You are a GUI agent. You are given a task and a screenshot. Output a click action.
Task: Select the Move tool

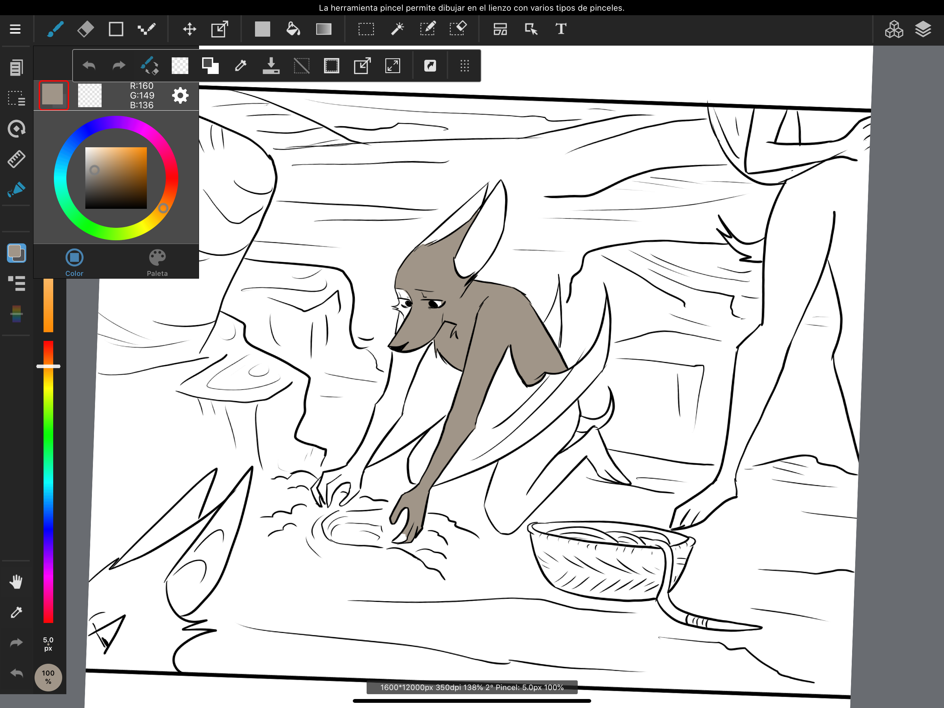(189, 29)
